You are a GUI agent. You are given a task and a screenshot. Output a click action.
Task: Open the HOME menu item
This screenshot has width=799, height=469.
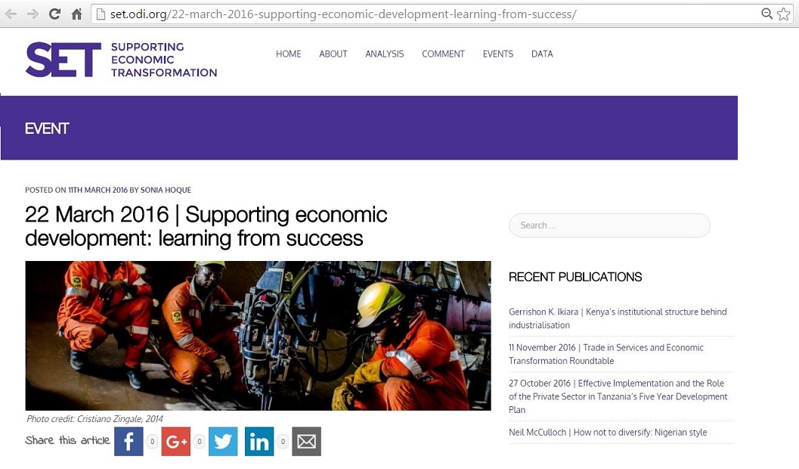pyautogui.click(x=289, y=54)
